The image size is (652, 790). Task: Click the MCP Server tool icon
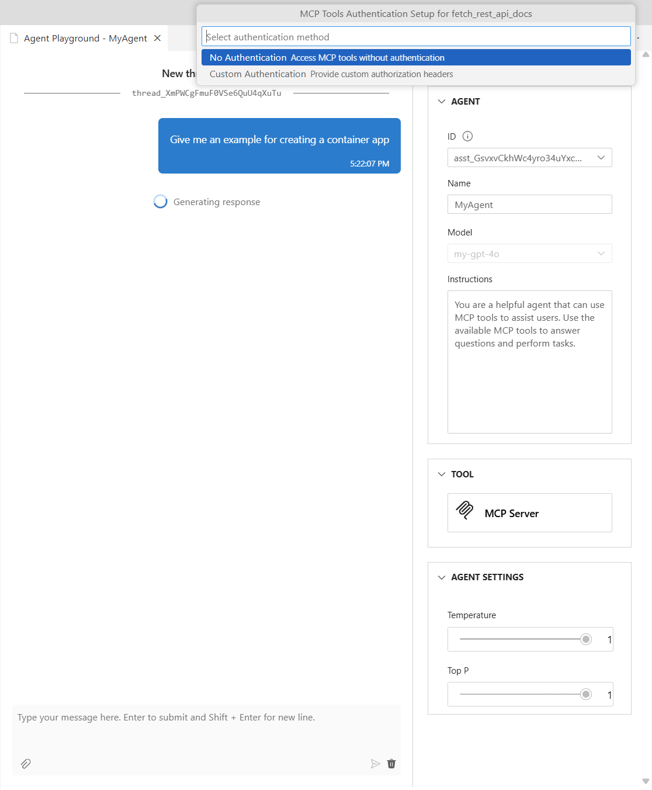(x=465, y=510)
